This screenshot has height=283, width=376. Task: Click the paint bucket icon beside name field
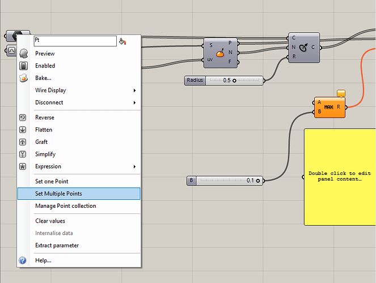click(122, 41)
